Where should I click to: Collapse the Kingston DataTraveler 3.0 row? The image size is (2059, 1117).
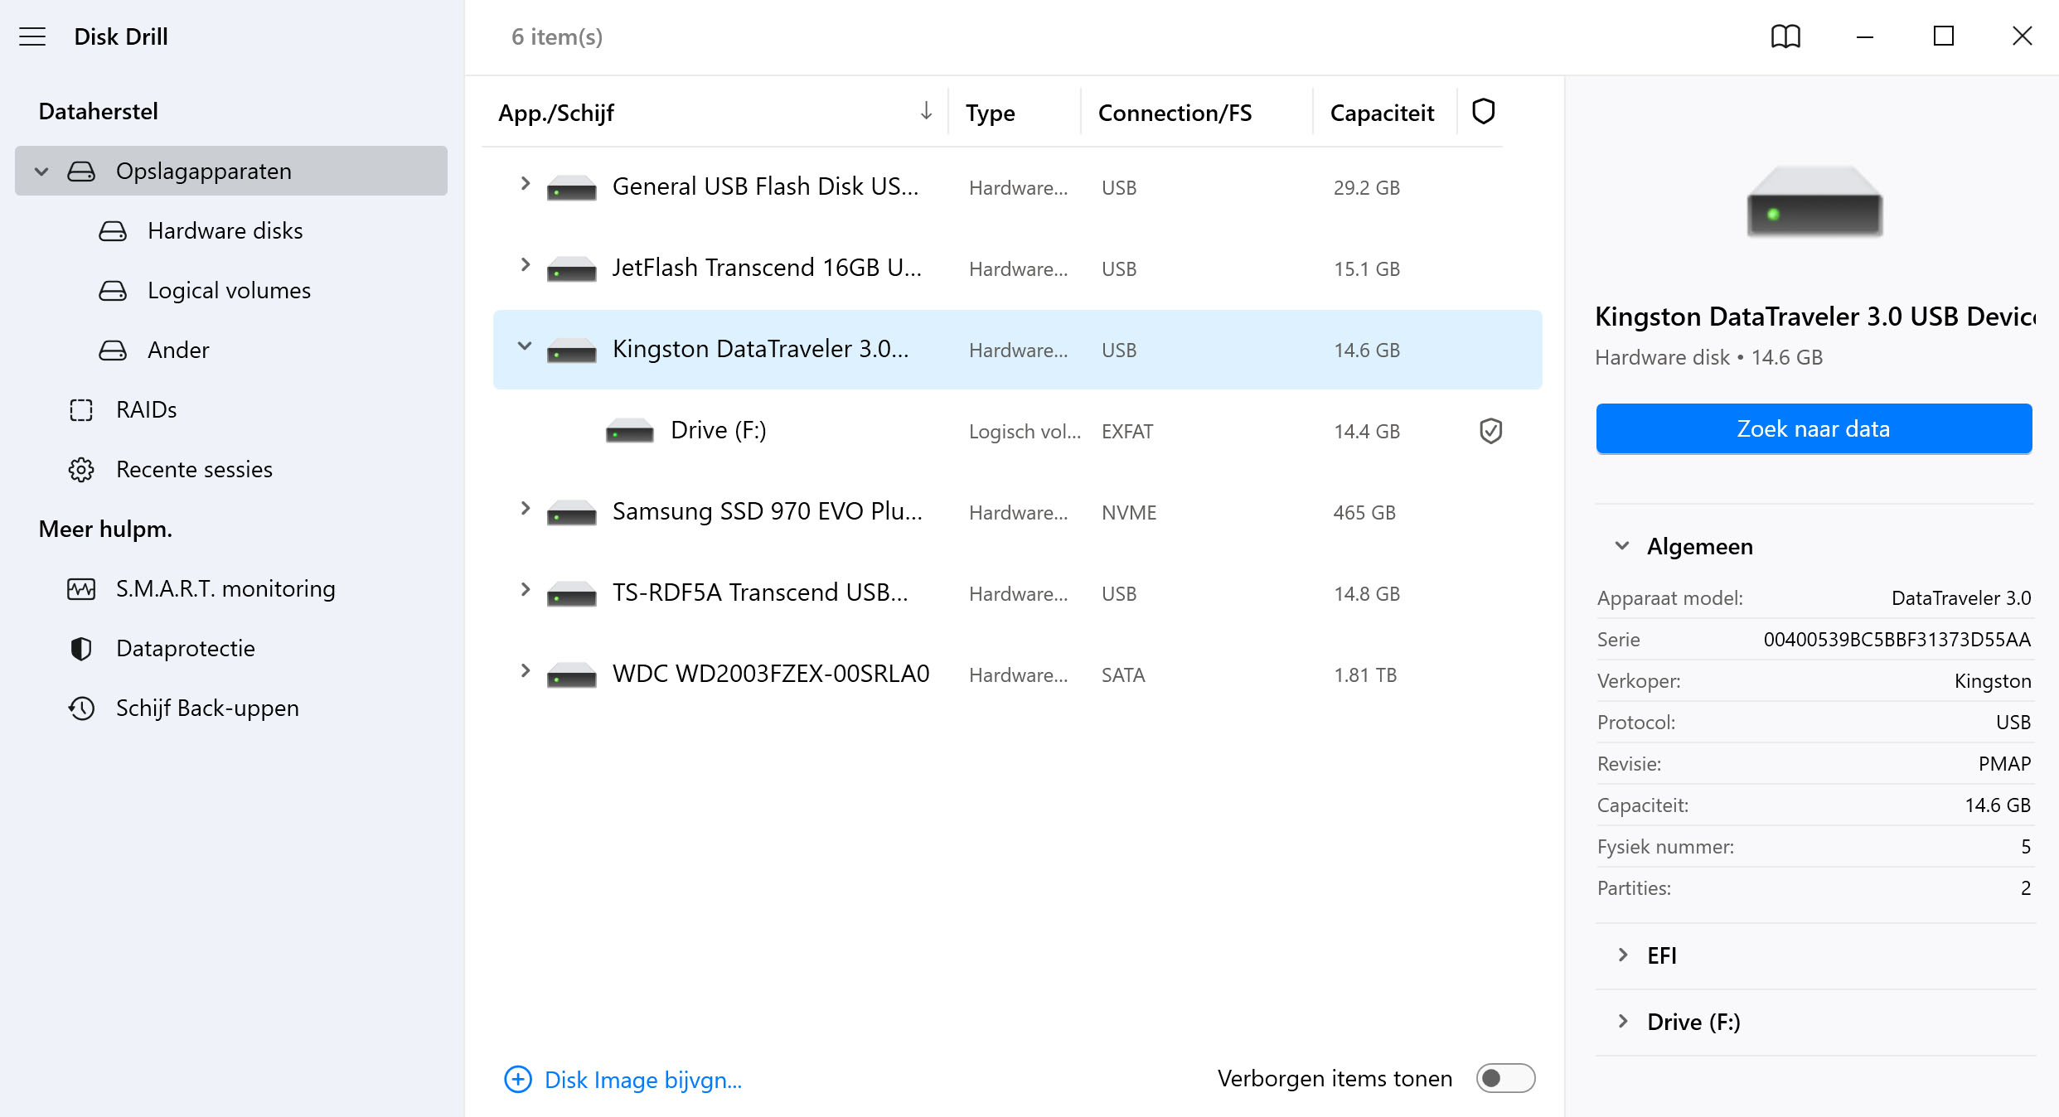(x=525, y=346)
